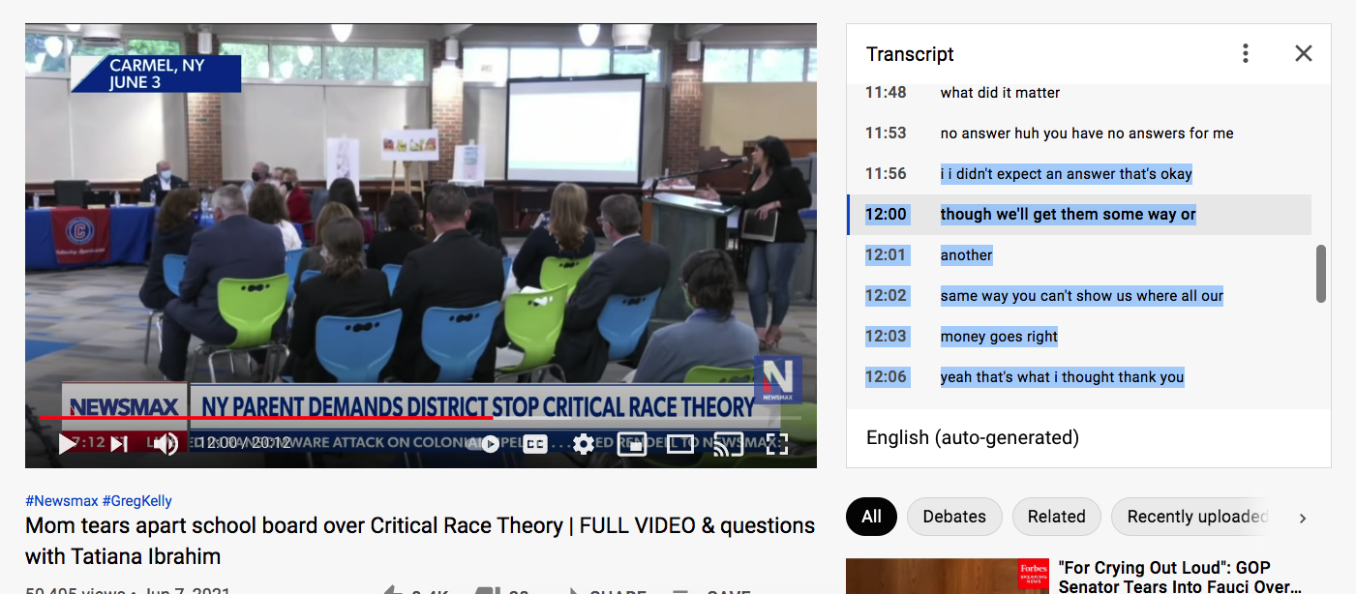Select transcript line "though we'll get them some way or"
The image size is (1356, 594).
(1079, 215)
